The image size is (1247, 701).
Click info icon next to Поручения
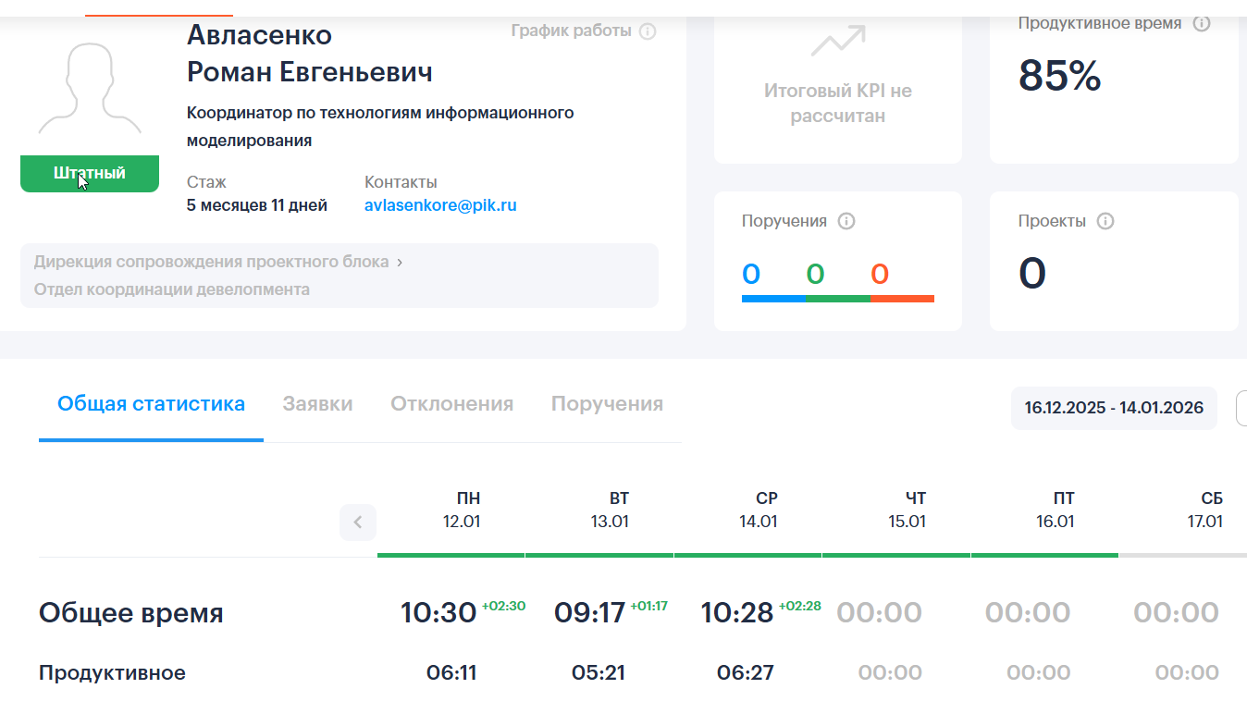click(846, 222)
